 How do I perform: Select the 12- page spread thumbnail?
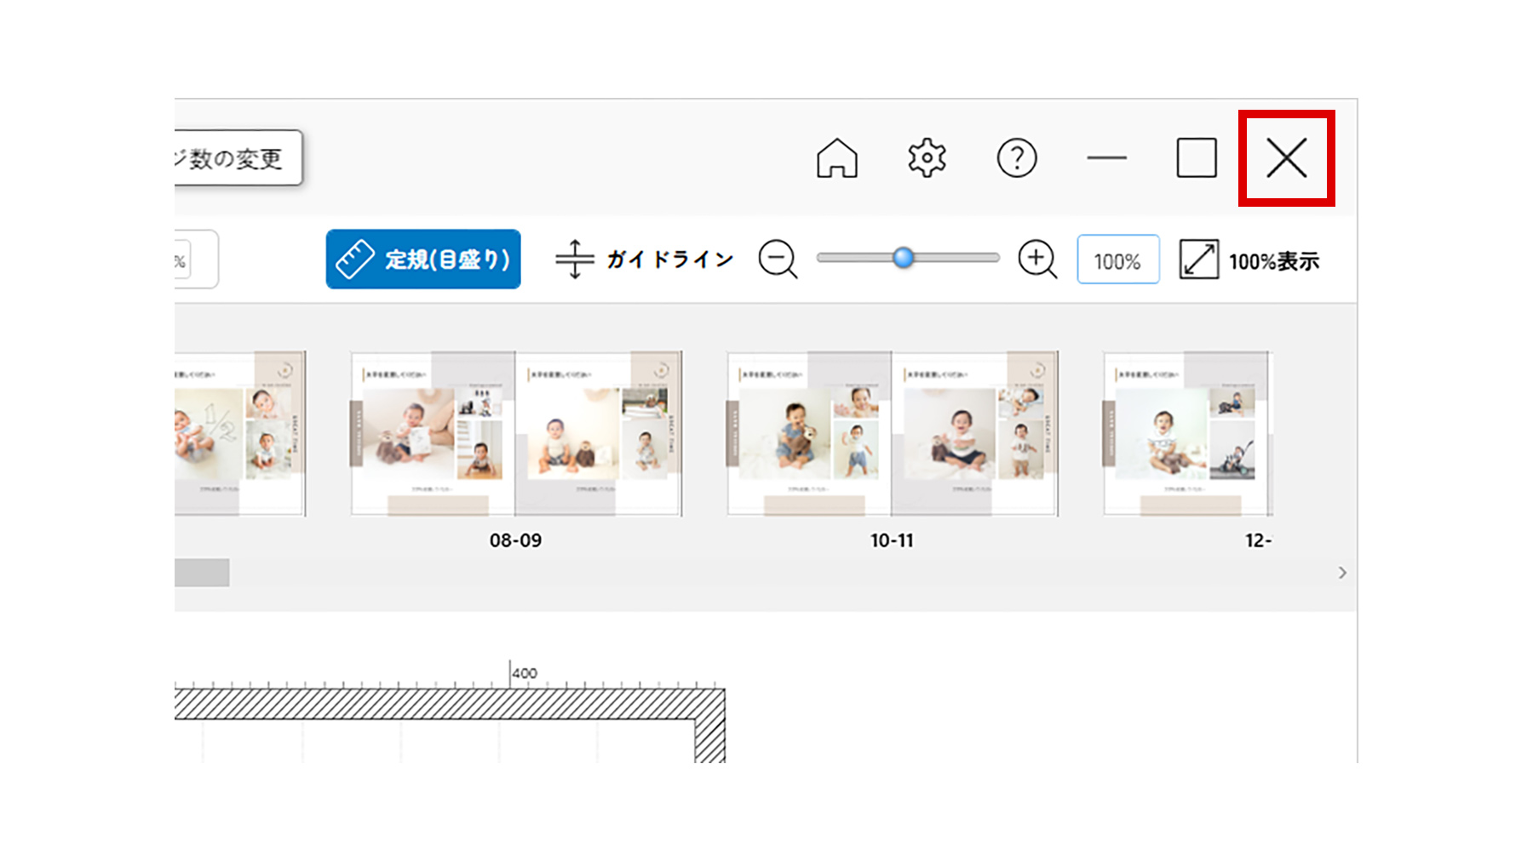(x=1187, y=433)
